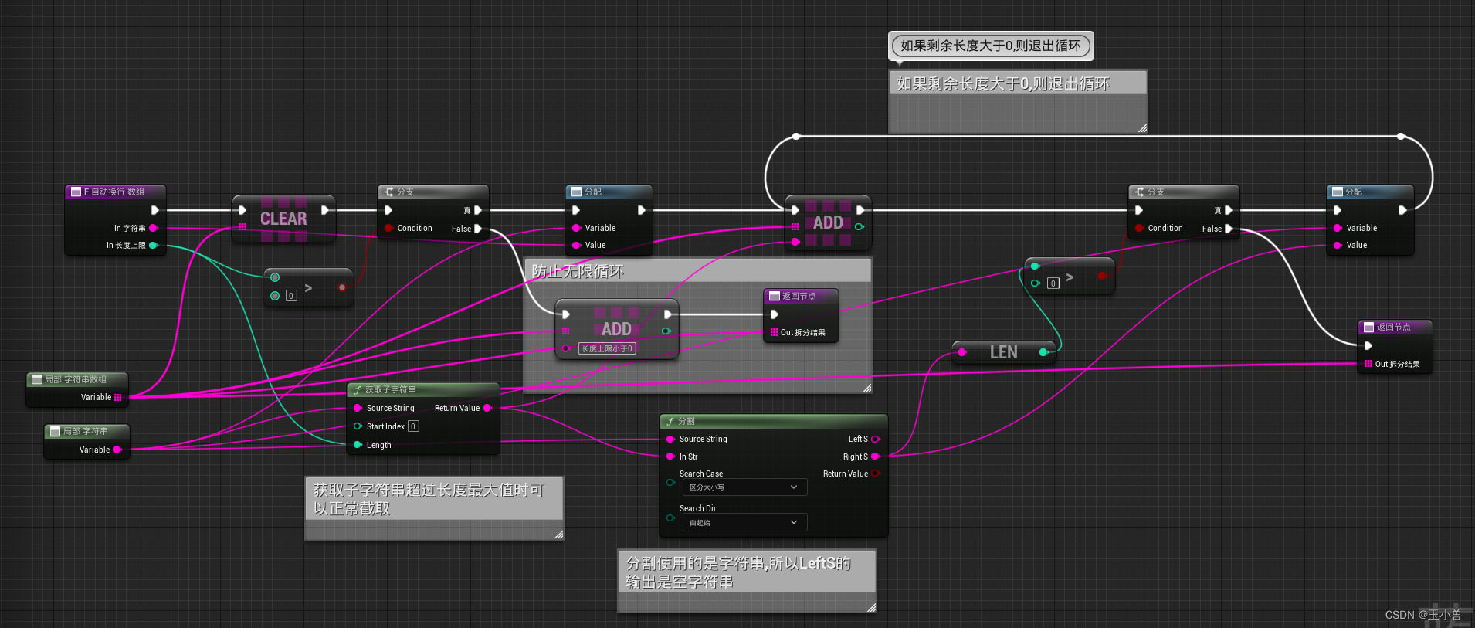Click resize handle of 防止无限循环 comment box
This screenshot has height=628, width=1475.
click(x=866, y=389)
